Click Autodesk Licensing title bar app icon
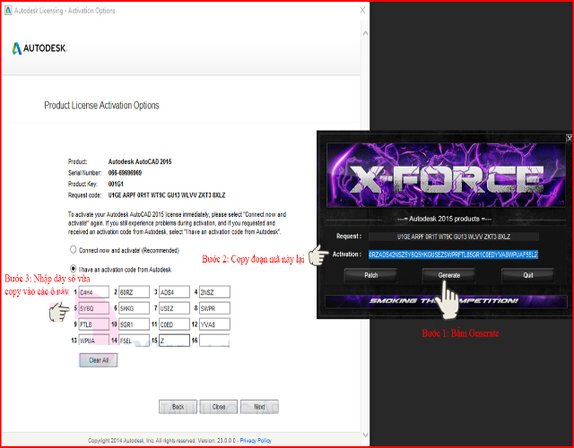This screenshot has width=574, height=448. pos(8,11)
